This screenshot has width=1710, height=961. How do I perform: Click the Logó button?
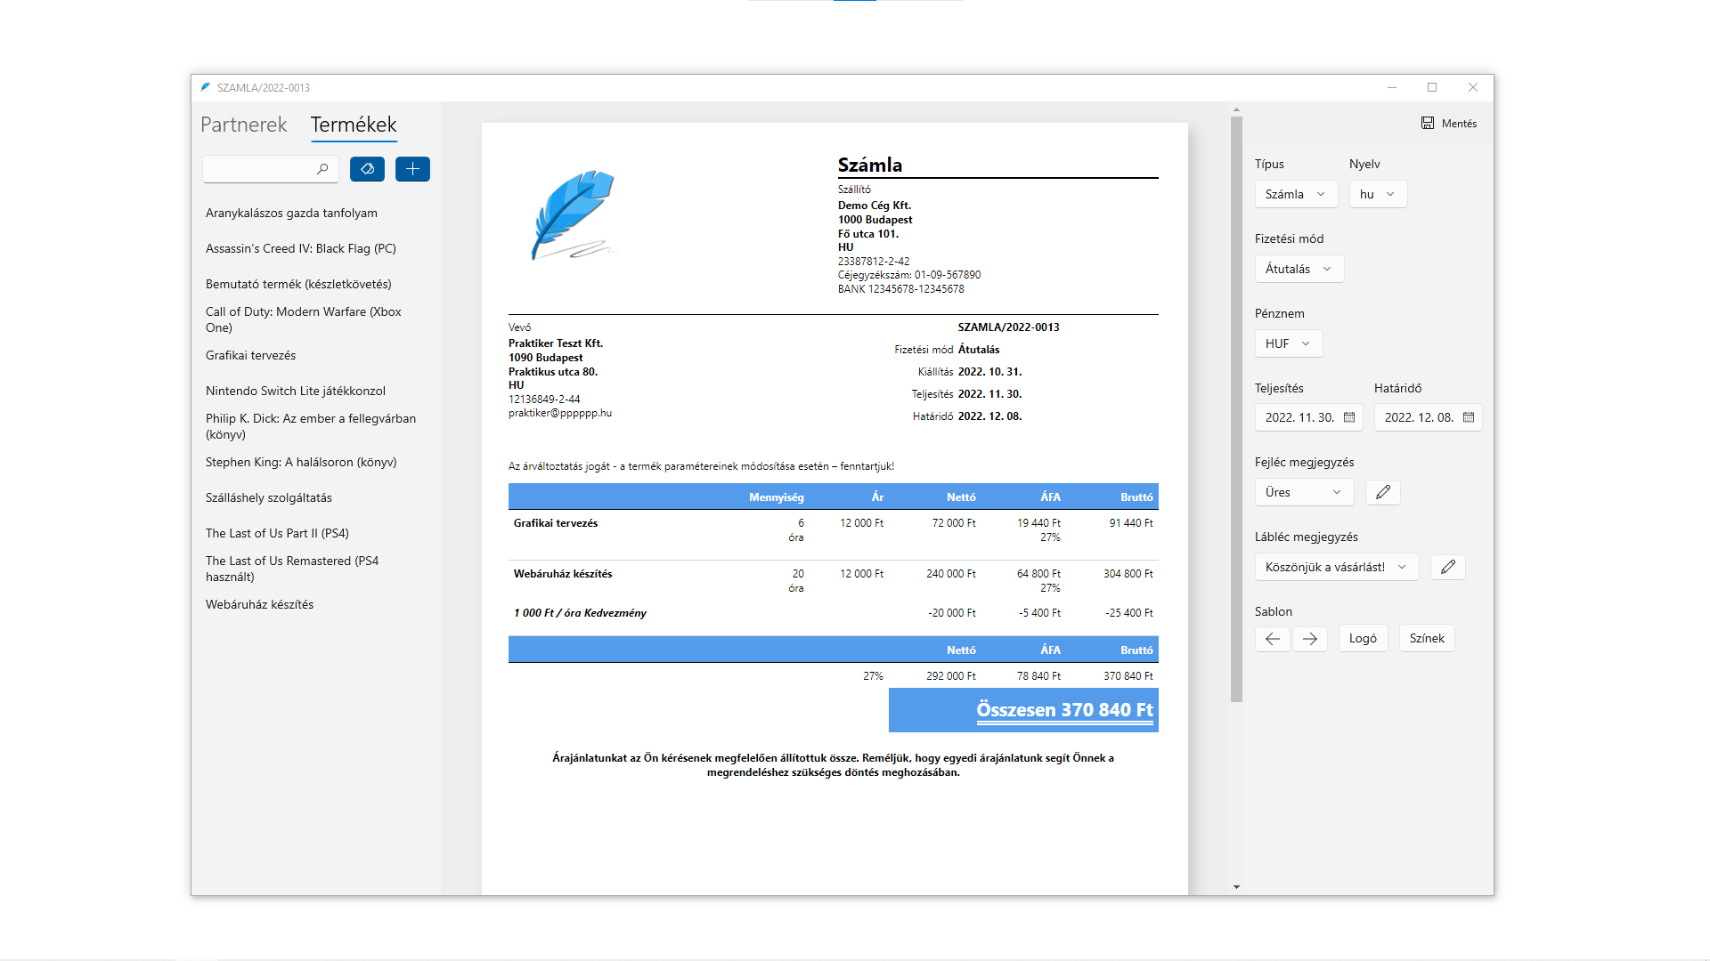[1363, 638]
